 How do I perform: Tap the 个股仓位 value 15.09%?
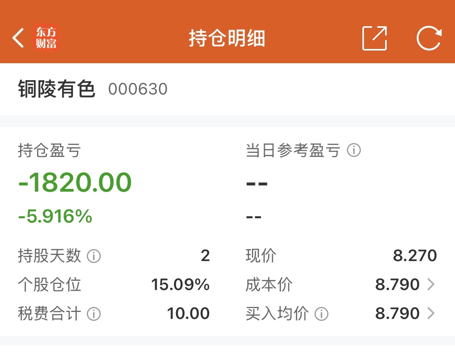tap(180, 285)
